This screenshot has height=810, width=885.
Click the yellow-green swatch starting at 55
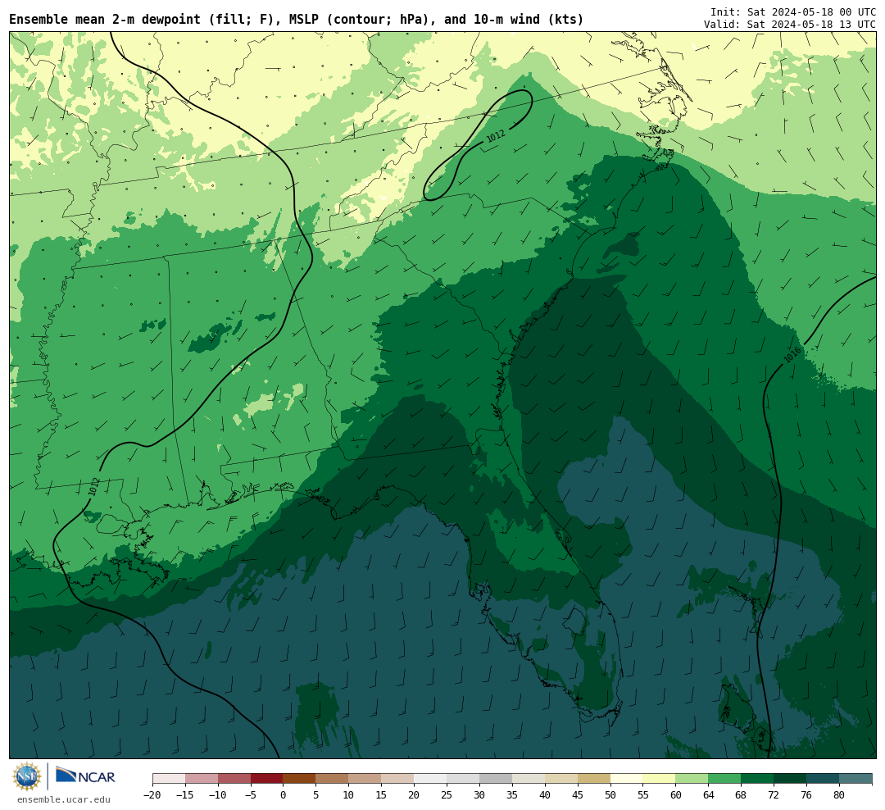click(x=660, y=779)
